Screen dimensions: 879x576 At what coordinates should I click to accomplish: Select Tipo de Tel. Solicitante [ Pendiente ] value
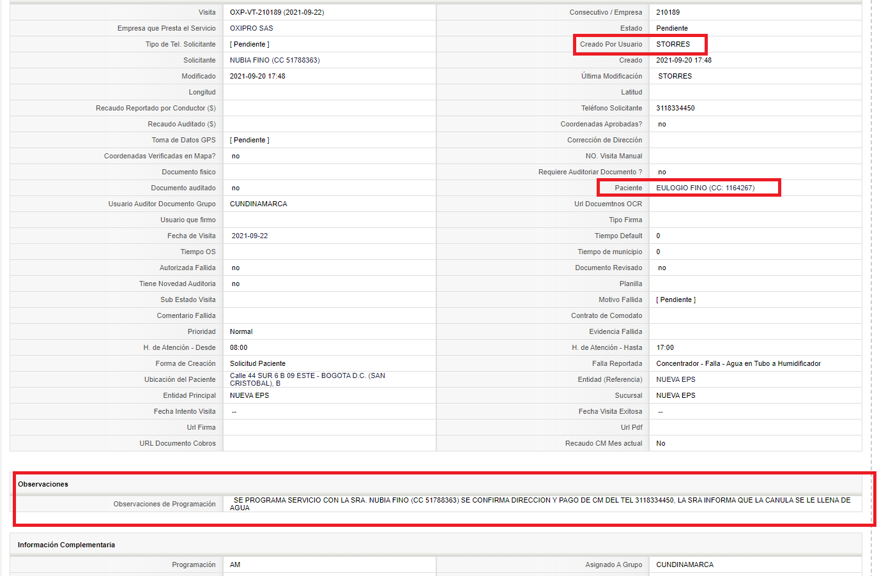(249, 44)
